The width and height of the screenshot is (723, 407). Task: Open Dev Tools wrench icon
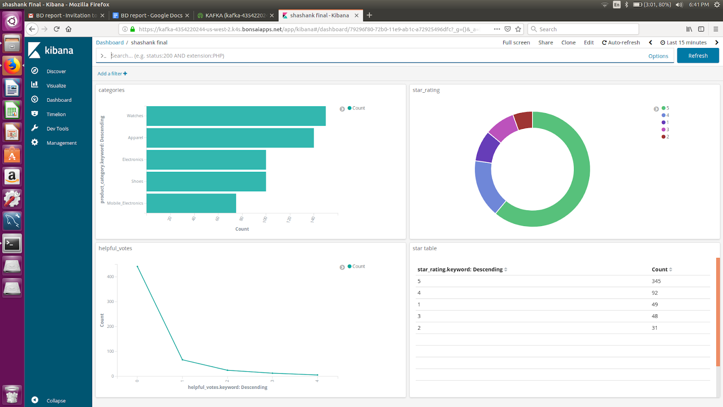pyautogui.click(x=35, y=128)
